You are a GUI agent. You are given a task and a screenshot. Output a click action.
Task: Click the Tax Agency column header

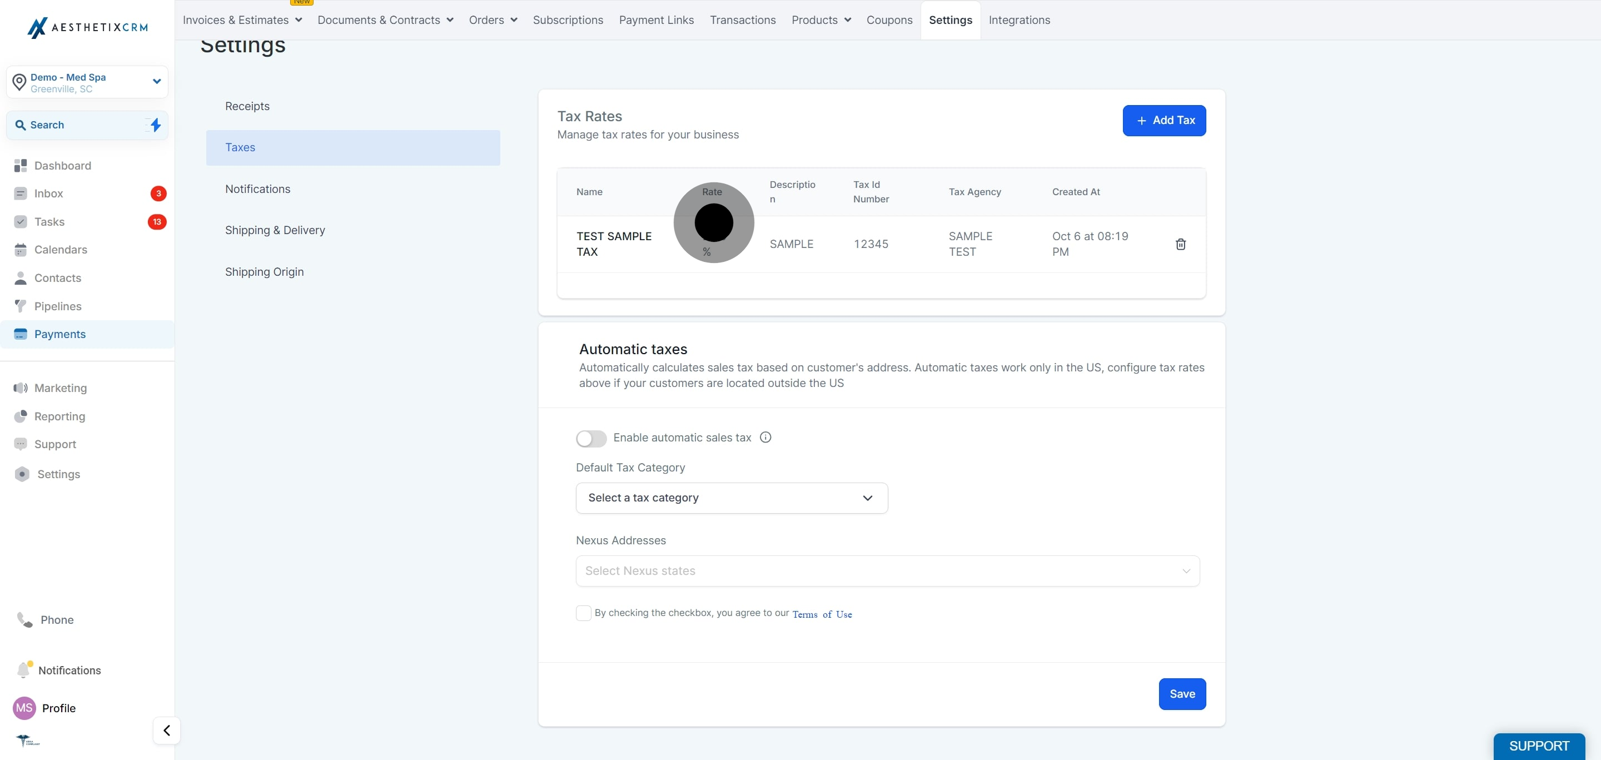(974, 192)
